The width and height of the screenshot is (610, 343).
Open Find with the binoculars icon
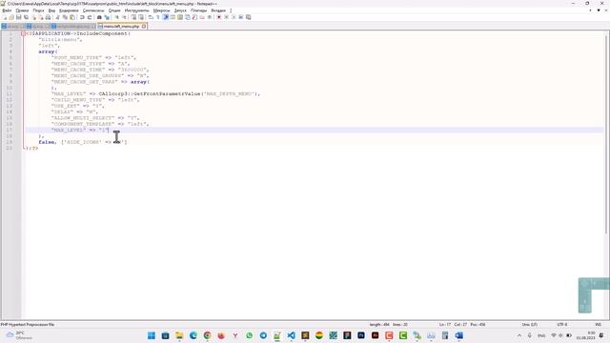click(x=99, y=17)
